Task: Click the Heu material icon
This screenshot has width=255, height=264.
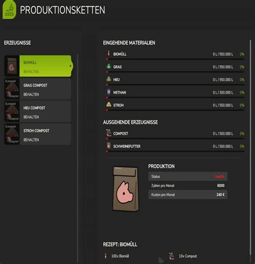Action: [109, 79]
